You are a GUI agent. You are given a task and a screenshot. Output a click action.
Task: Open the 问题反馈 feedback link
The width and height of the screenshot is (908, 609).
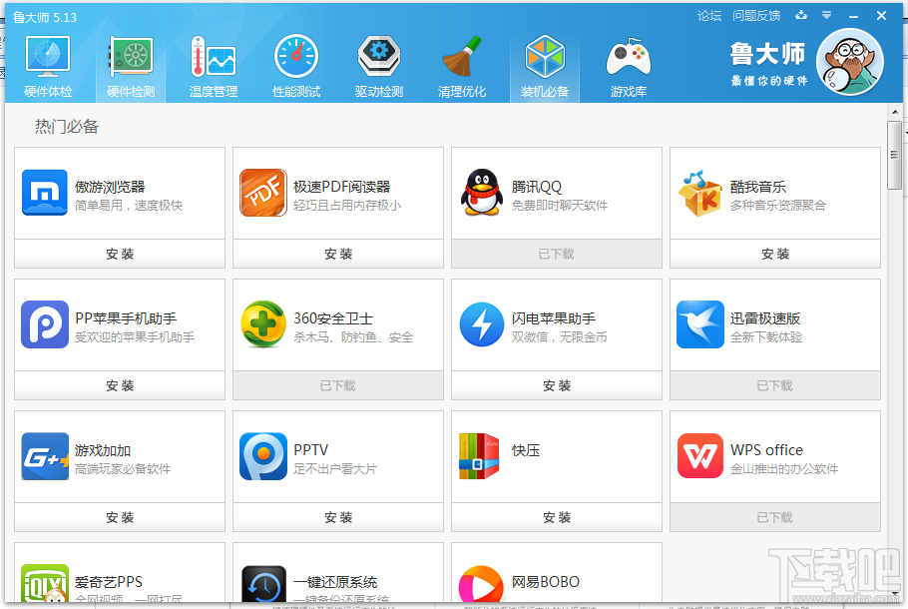(755, 16)
